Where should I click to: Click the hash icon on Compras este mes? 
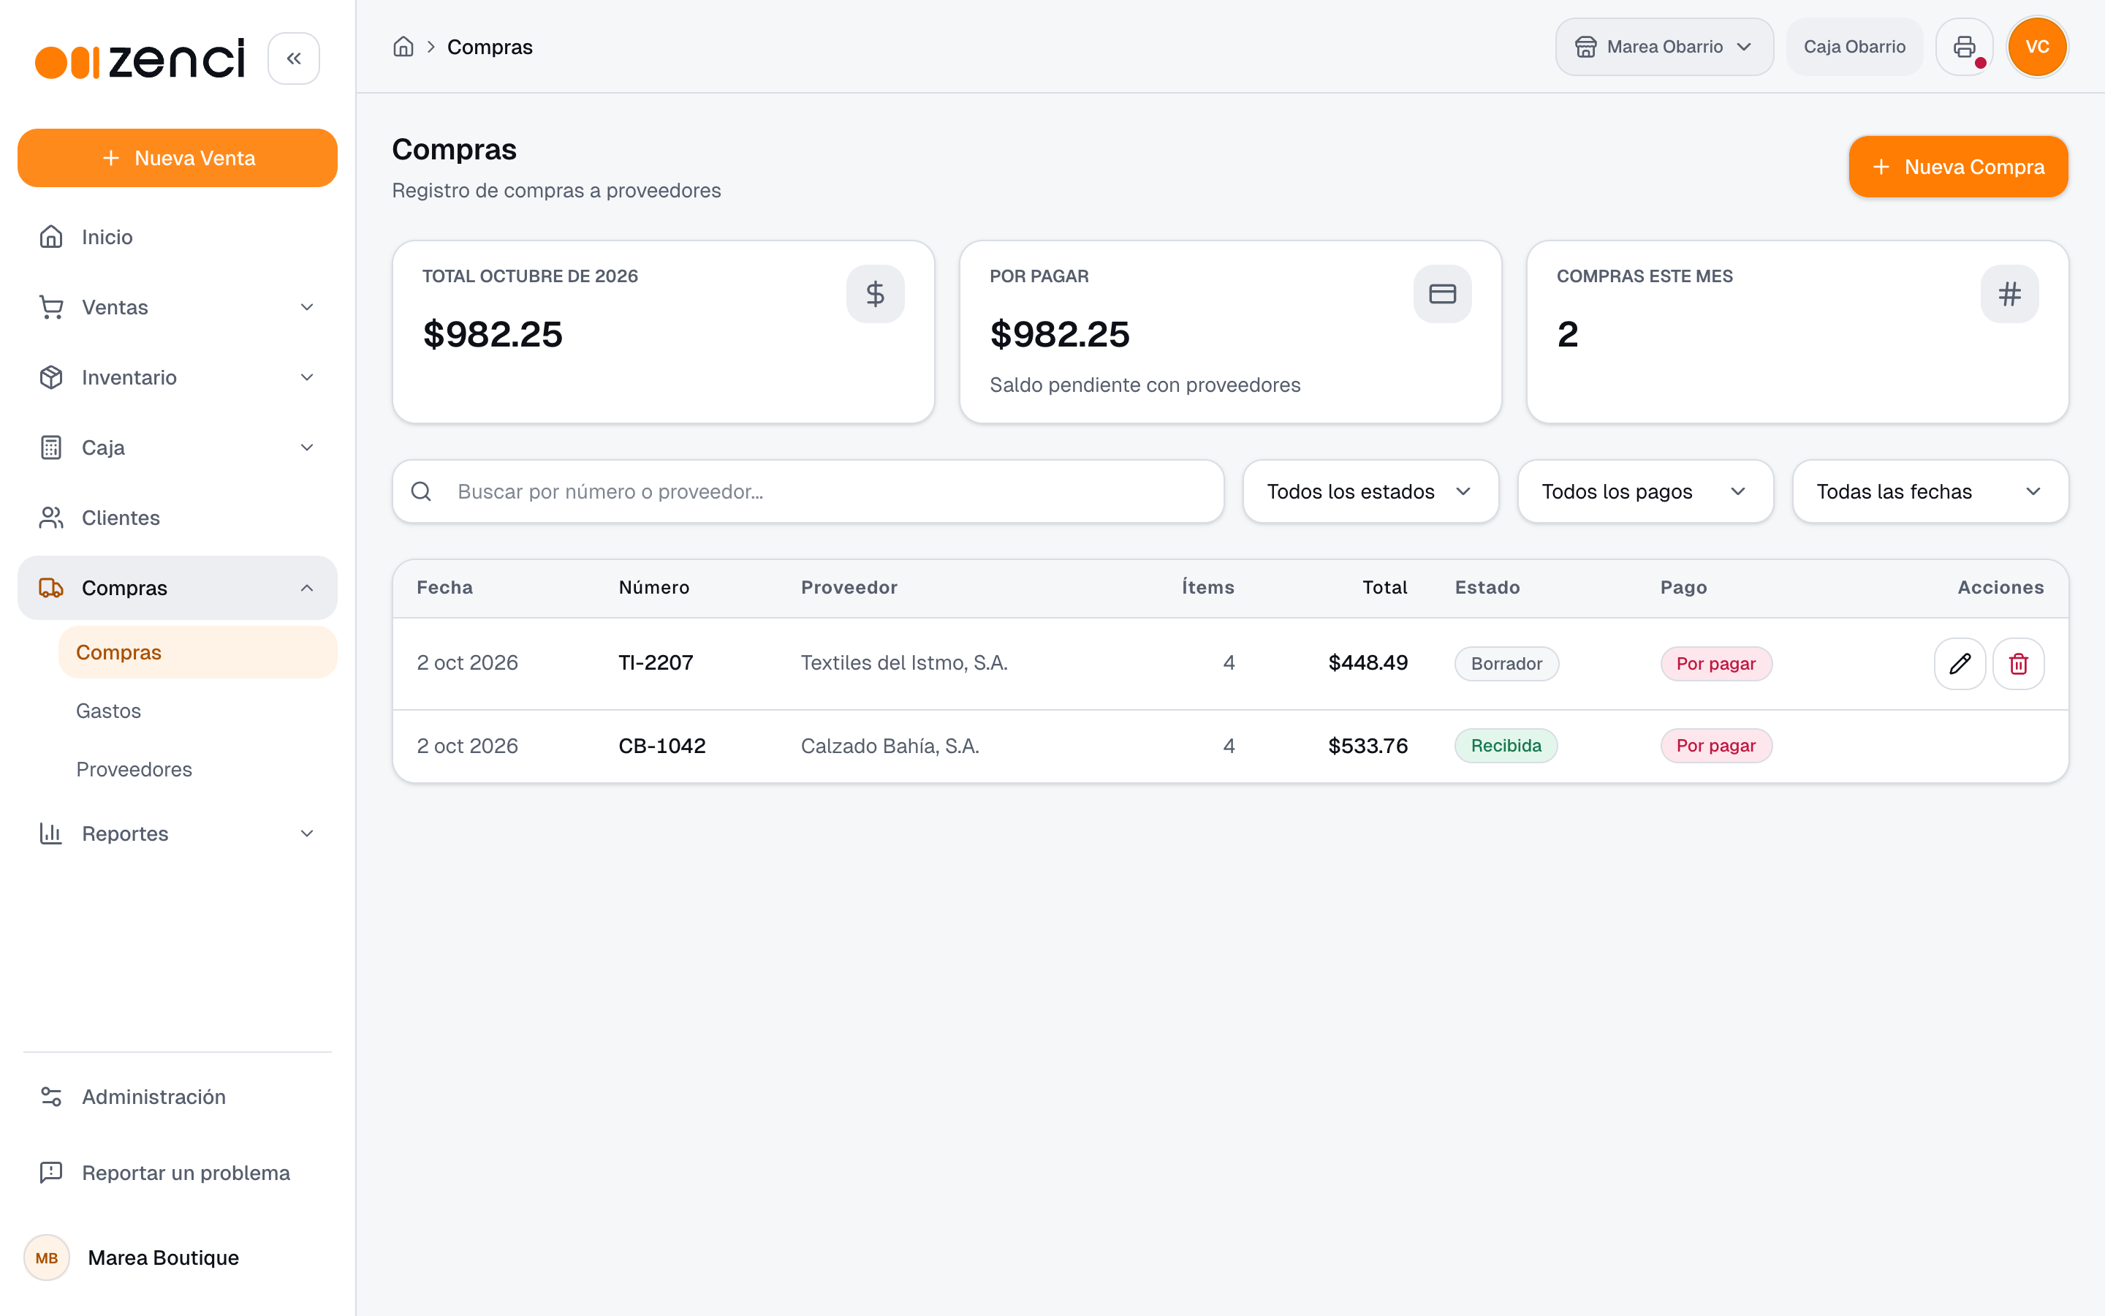[2009, 294]
